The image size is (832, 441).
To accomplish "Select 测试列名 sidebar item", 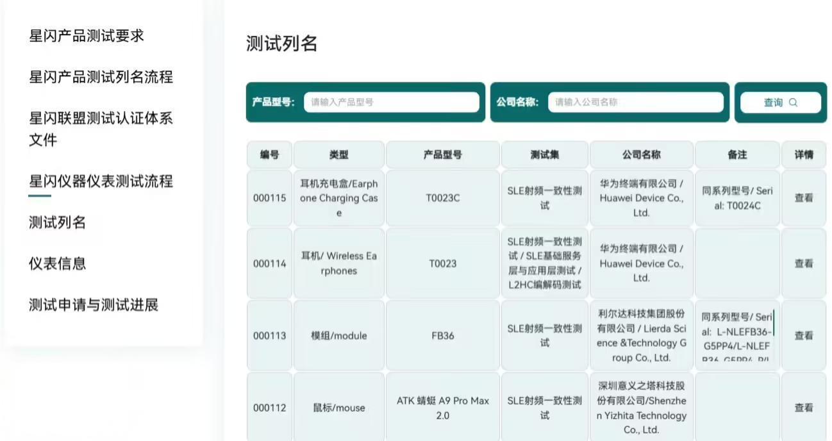I will click(x=57, y=222).
